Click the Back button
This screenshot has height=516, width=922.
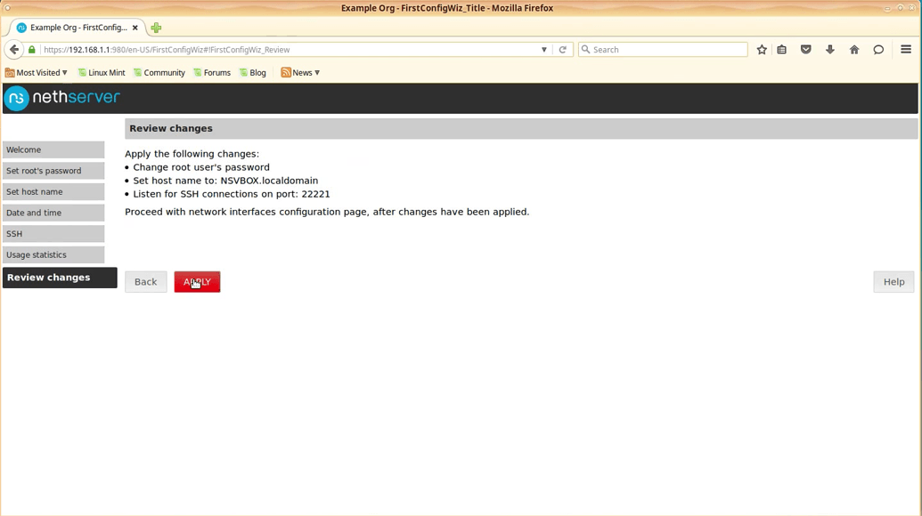tap(145, 282)
